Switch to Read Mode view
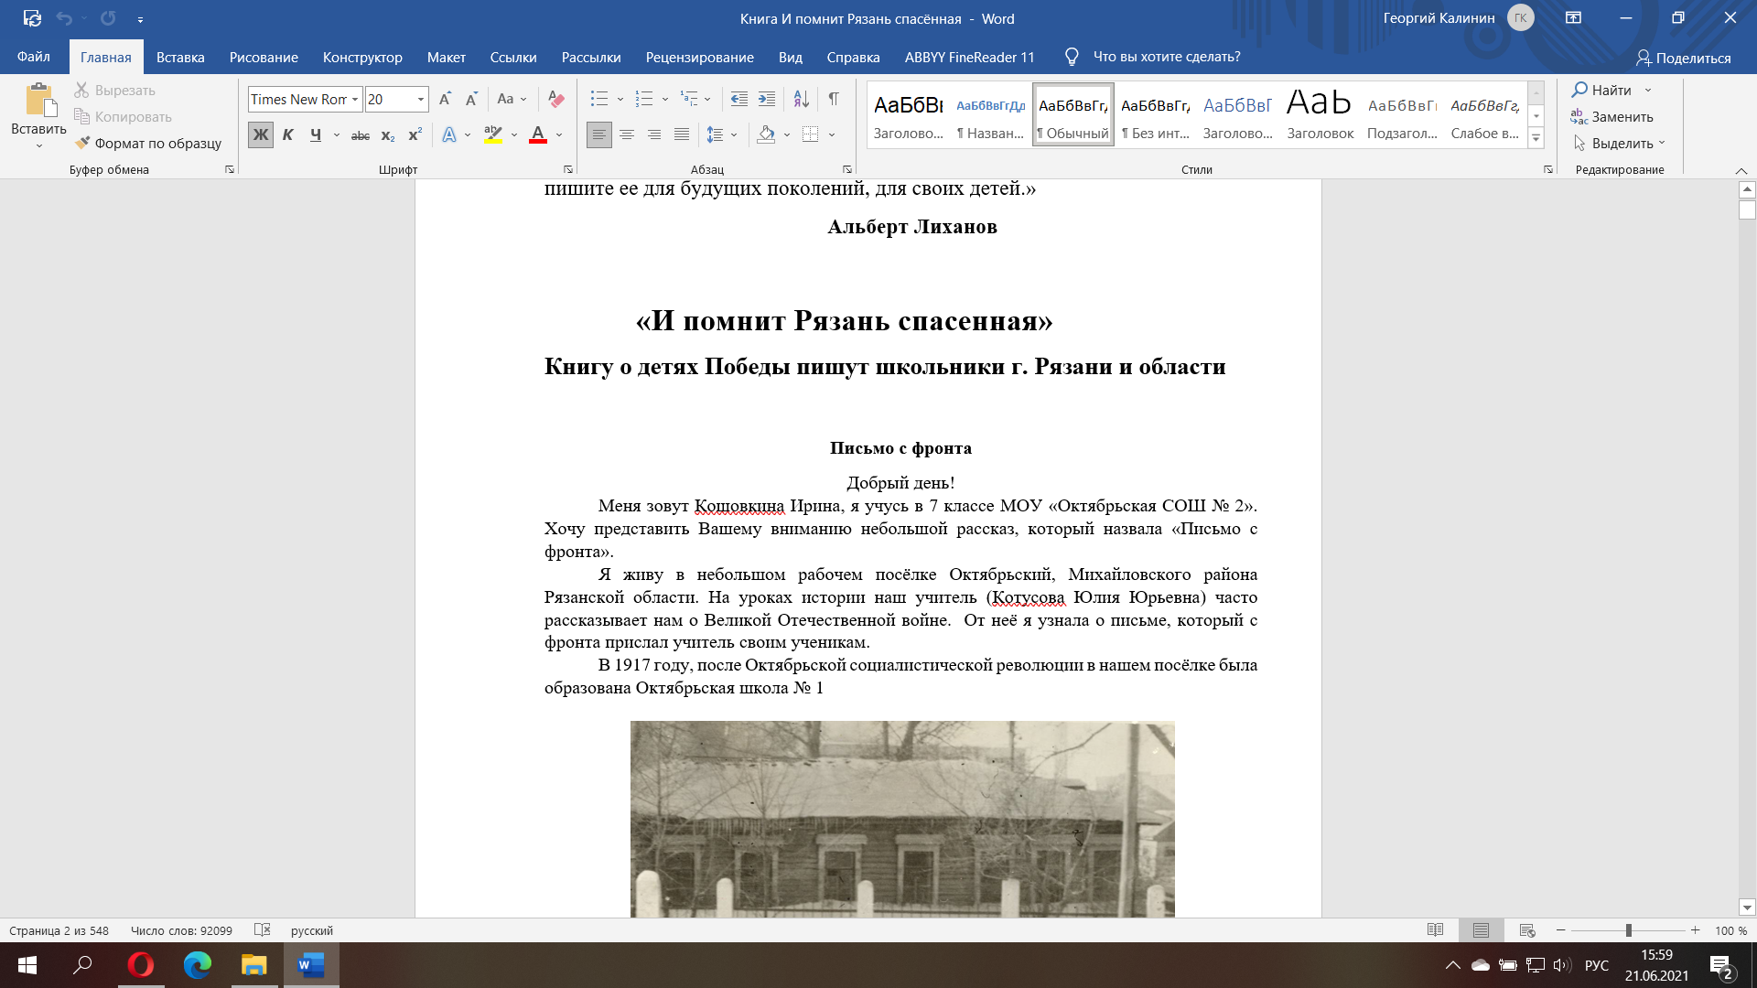 (1435, 930)
